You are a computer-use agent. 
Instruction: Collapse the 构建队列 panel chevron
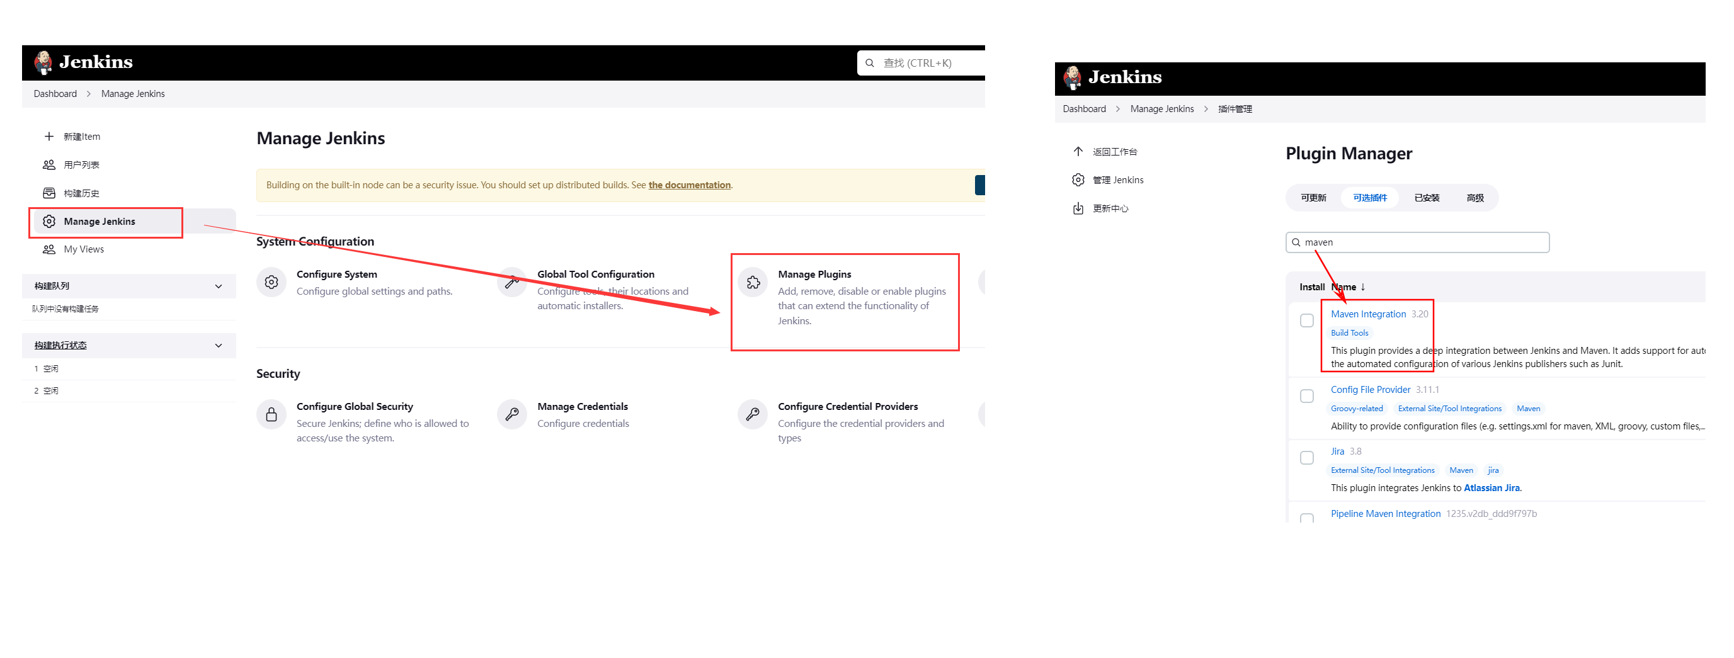219,286
